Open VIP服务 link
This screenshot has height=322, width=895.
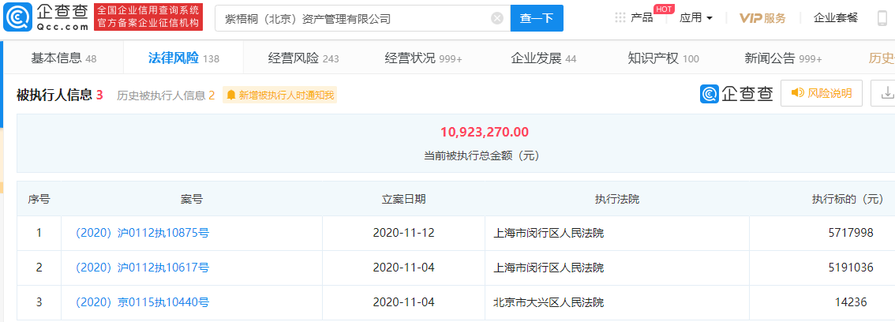tap(762, 18)
